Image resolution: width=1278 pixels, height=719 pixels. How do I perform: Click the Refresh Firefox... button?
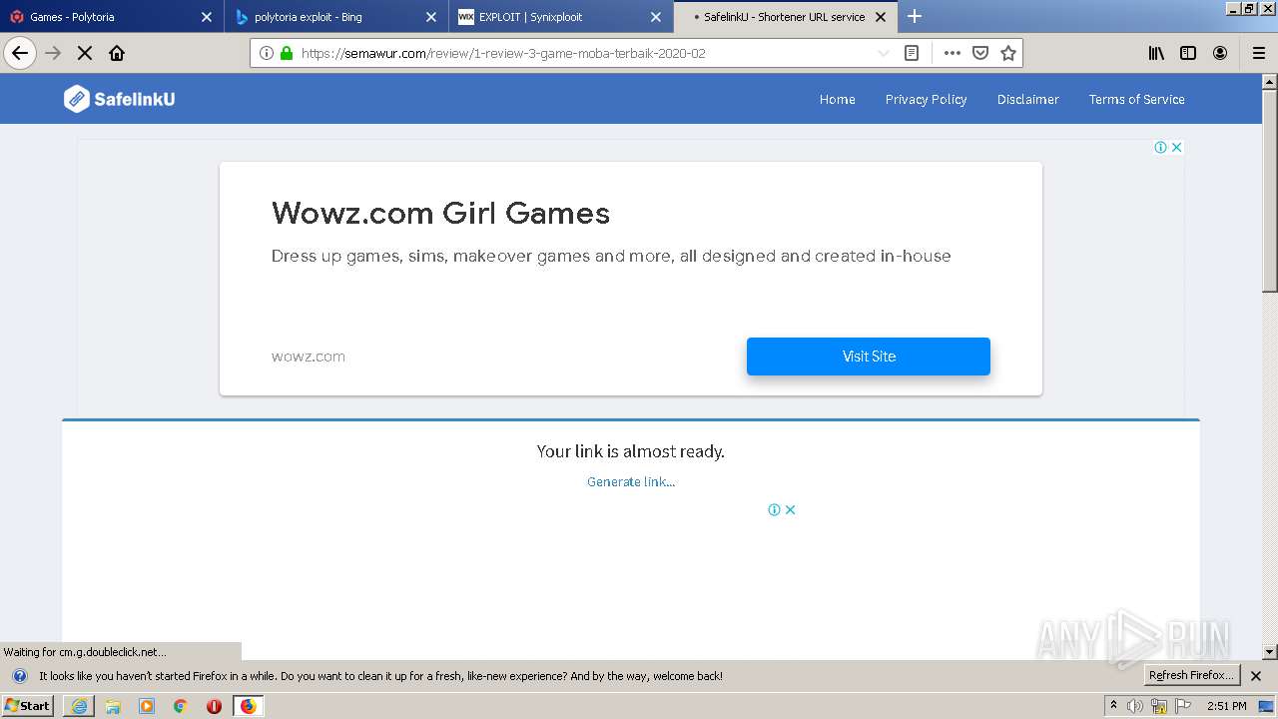pos(1191,675)
